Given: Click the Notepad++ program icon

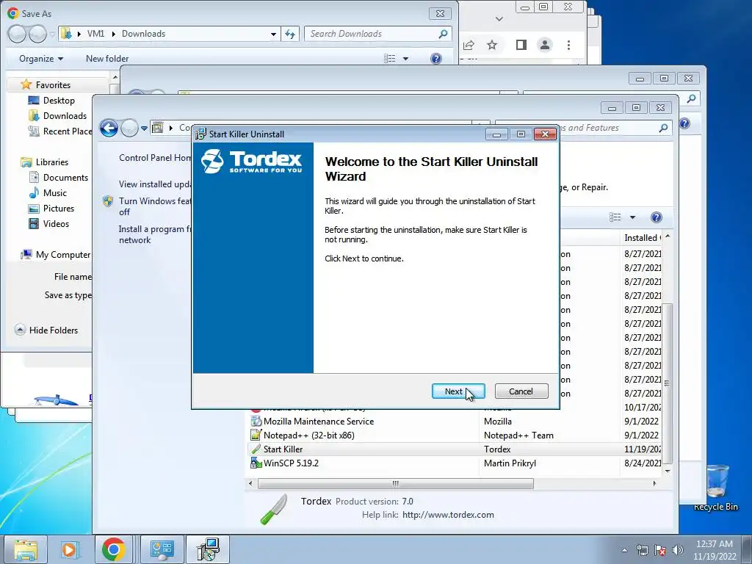Looking at the screenshot, I should click(256, 435).
